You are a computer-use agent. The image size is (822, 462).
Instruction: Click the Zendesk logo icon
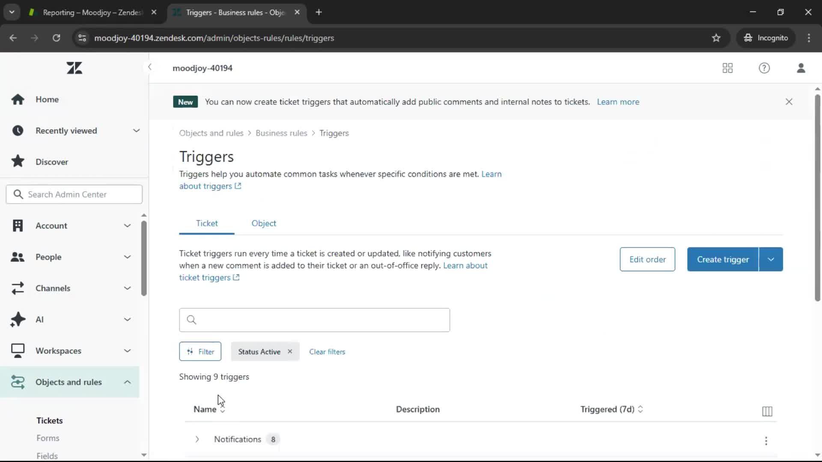click(74, 68)
